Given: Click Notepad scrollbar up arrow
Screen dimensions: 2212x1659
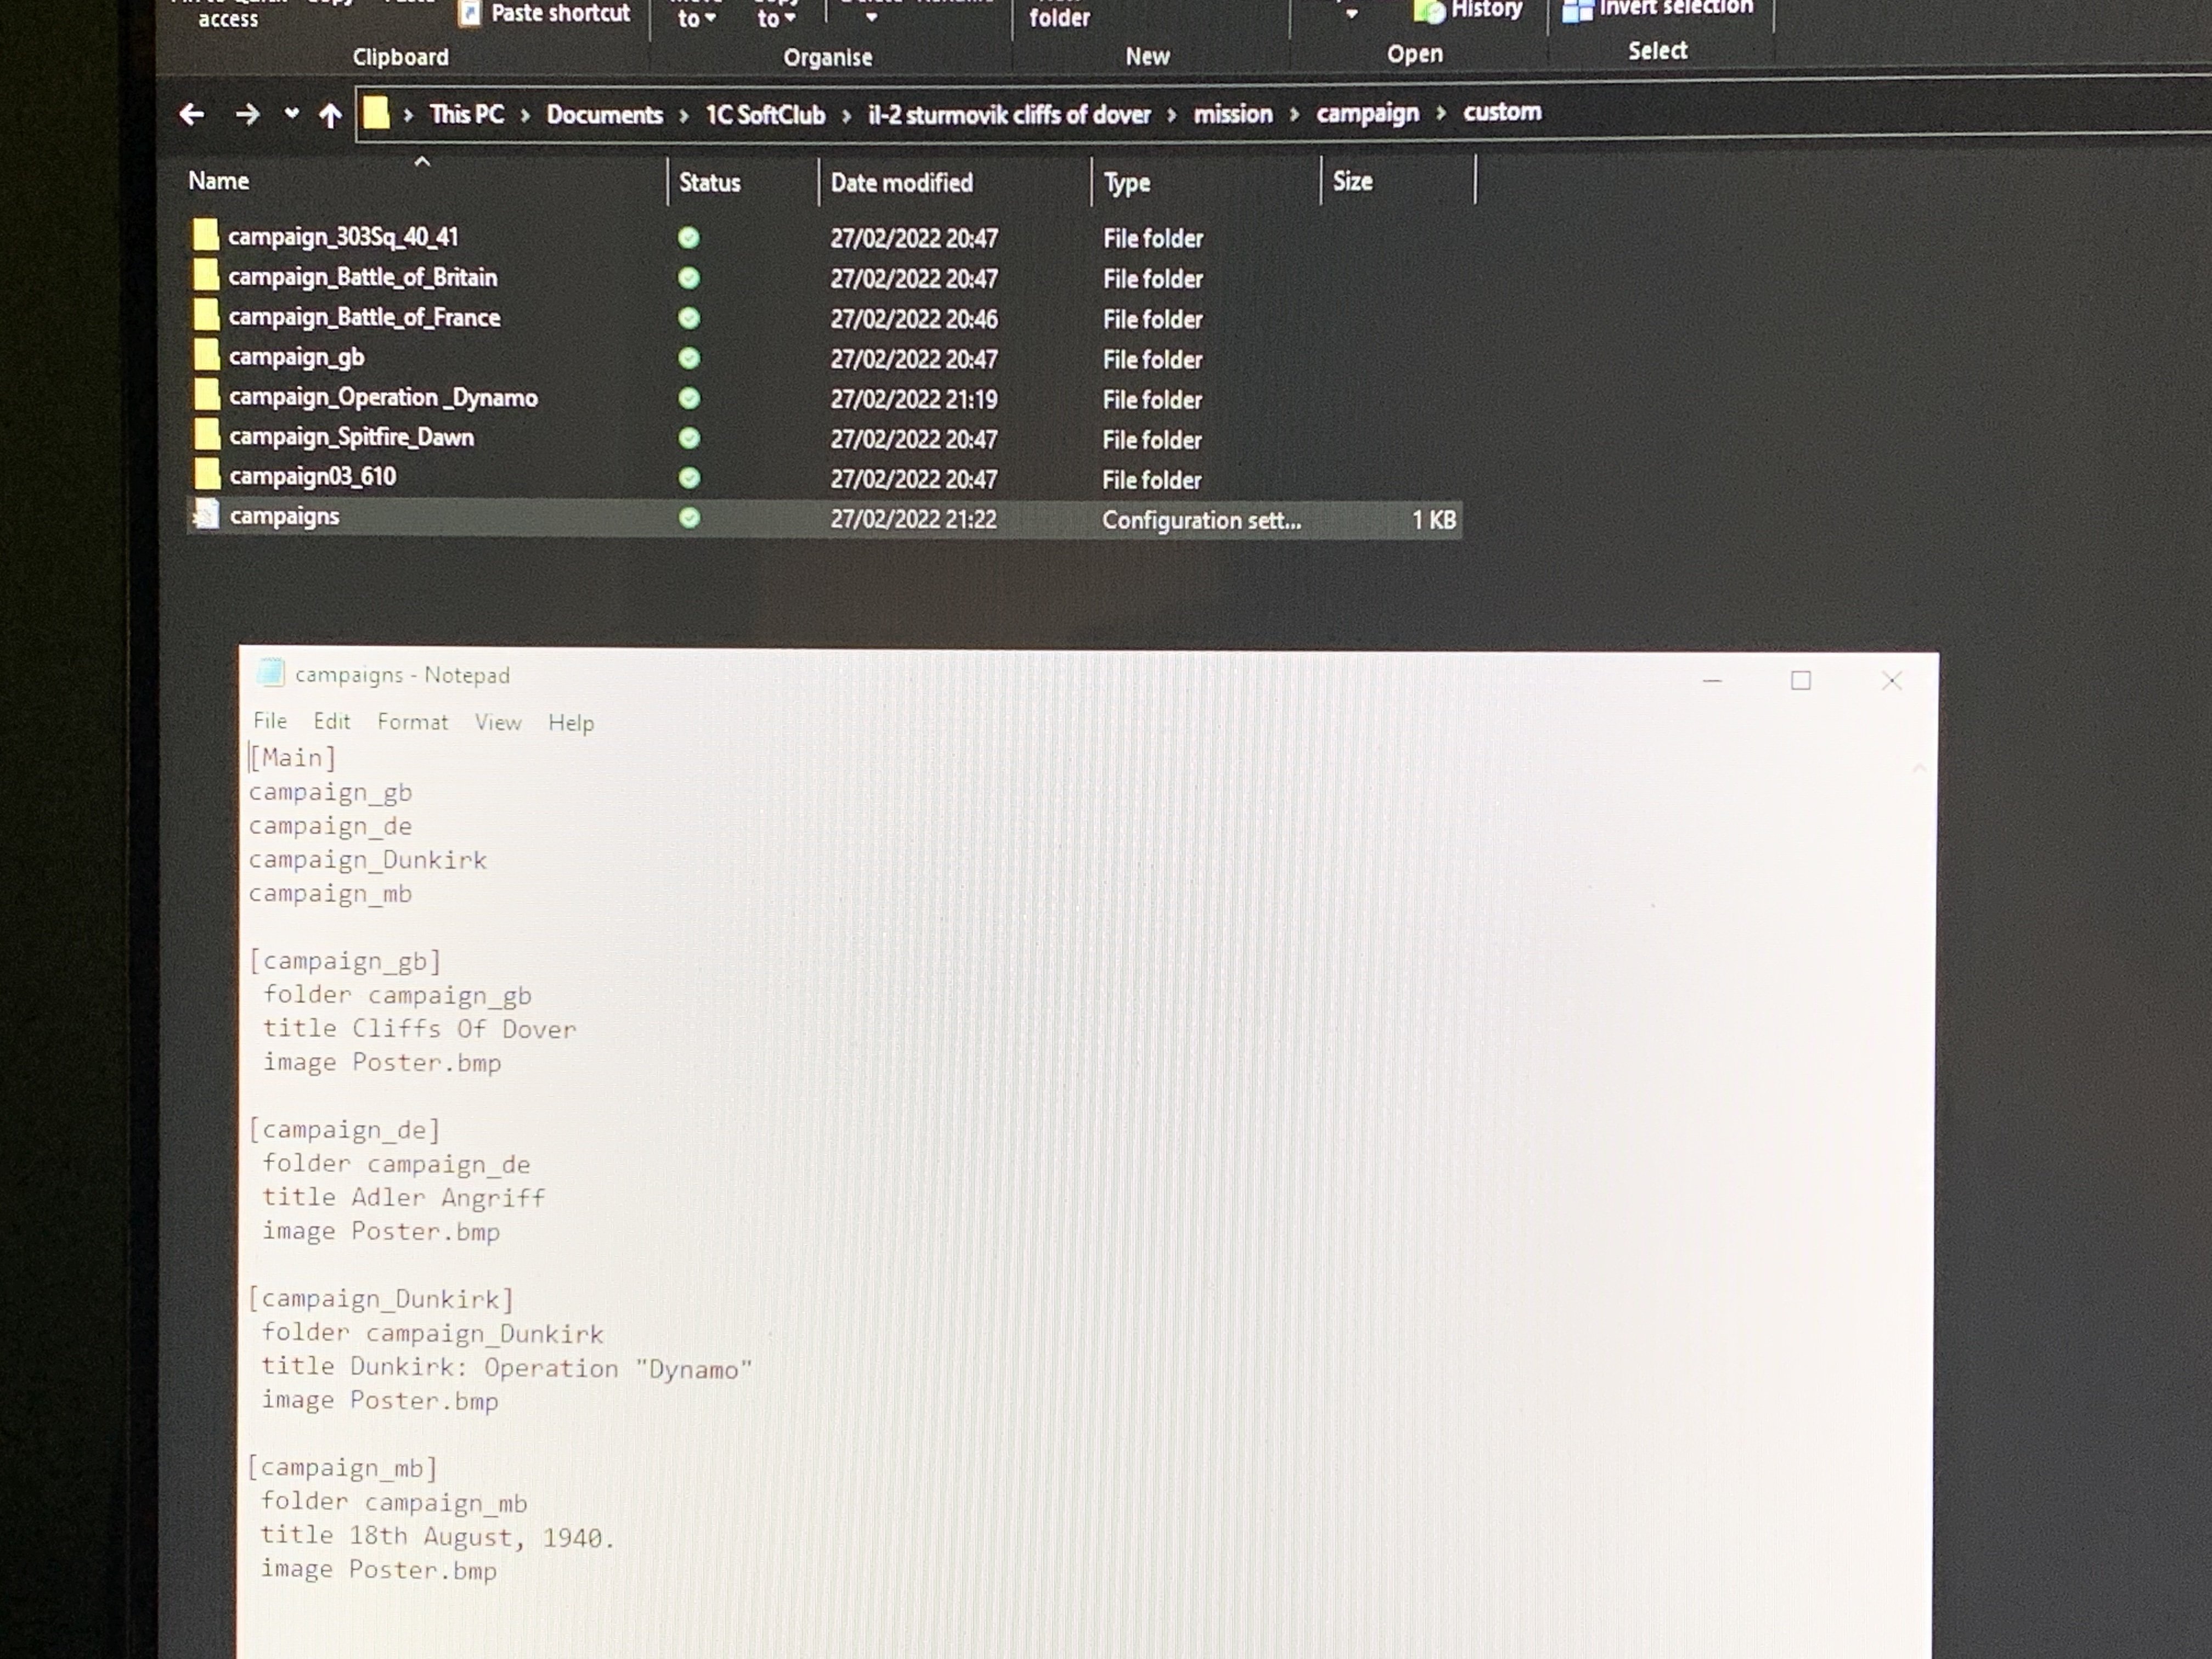Looking at the screenshot, I should 1919,768.
